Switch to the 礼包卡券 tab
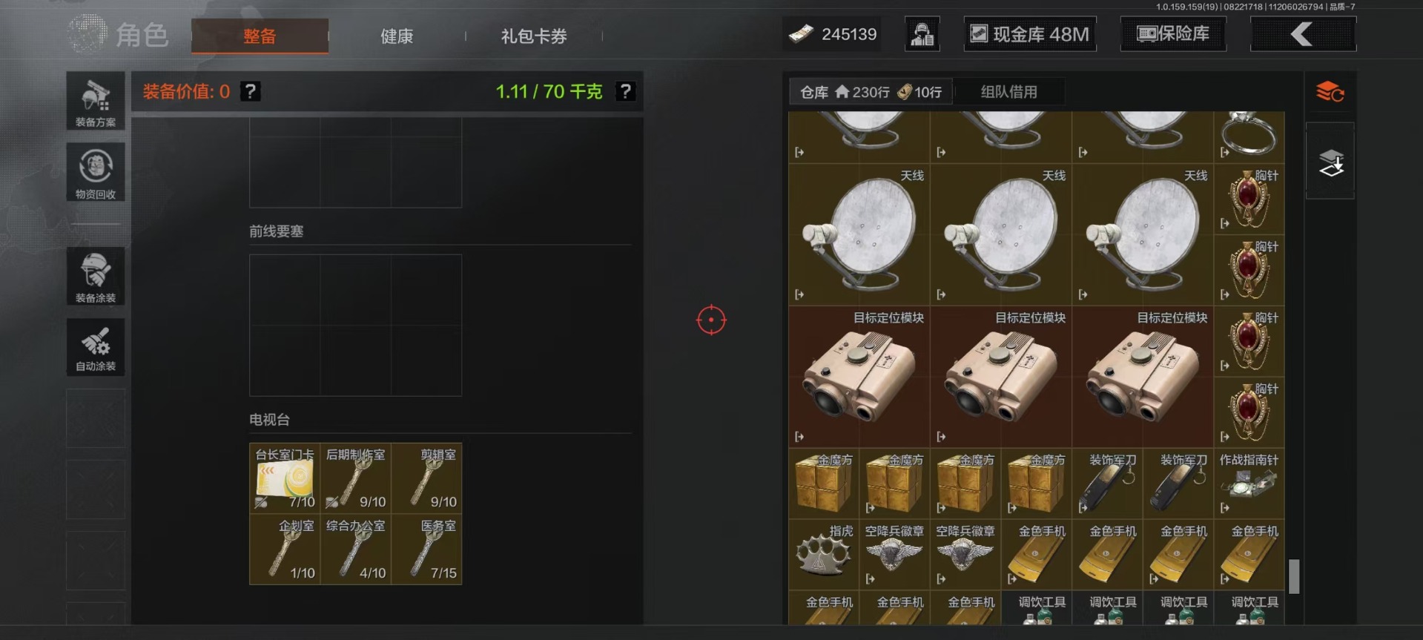This screenshot has width=1423, height=640. pos(534,36)
